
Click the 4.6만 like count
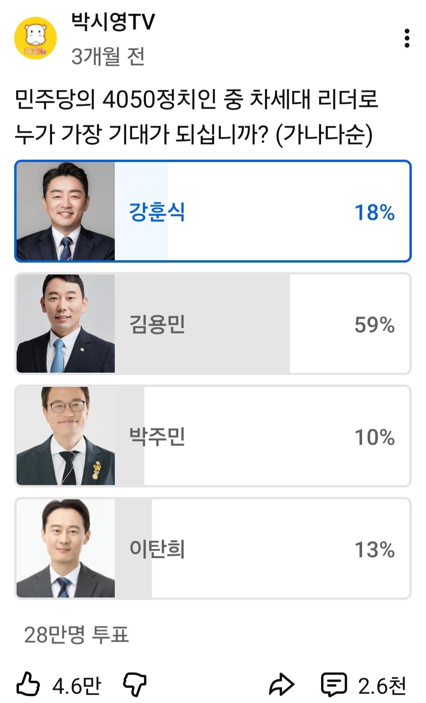[77, 686]
